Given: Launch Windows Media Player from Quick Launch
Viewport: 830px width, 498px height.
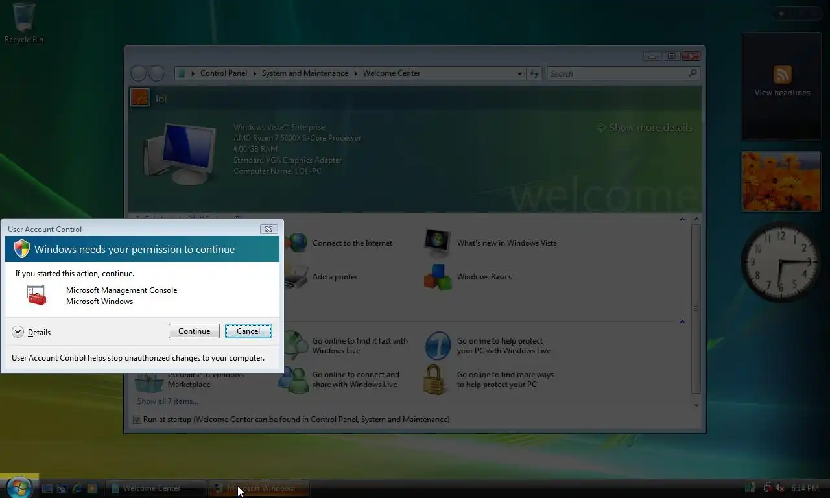Looking at the screenshot, I should 92,488.
